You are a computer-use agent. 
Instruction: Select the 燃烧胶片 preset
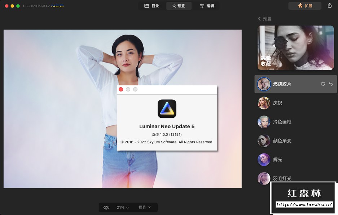click(295, 84)
